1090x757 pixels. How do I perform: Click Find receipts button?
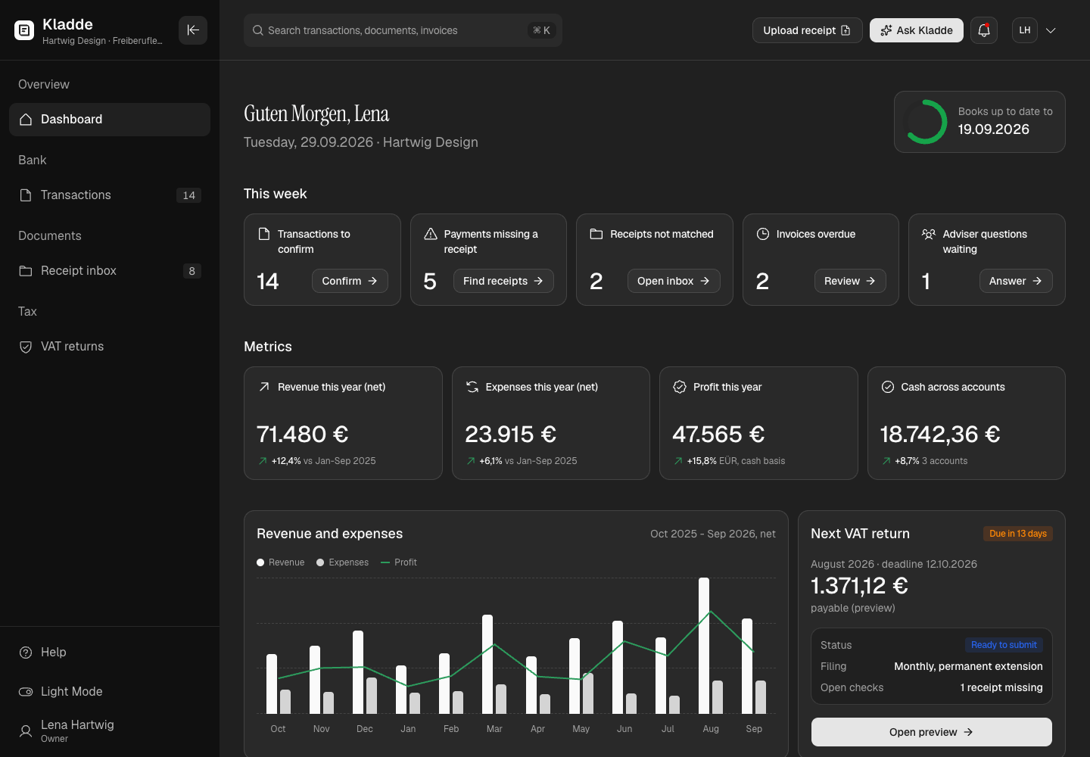[503, 281]
